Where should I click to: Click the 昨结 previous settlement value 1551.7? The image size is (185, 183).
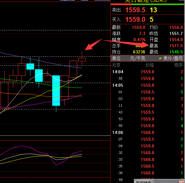click(x=177, y=33)
